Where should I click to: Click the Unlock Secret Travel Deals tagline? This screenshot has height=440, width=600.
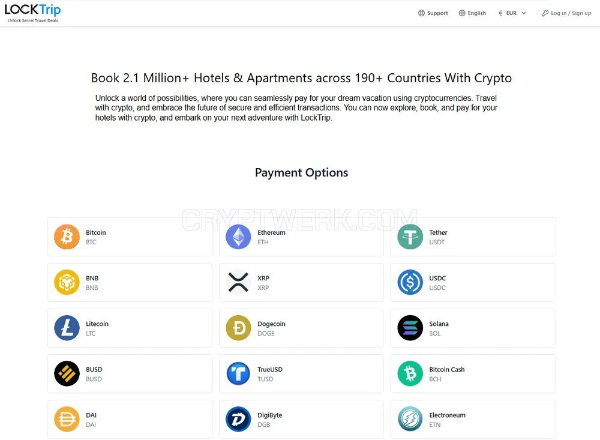coord(33,20)
